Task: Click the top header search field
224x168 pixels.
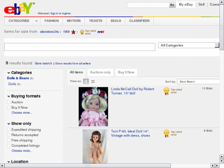Action: (x=148, y=5)
